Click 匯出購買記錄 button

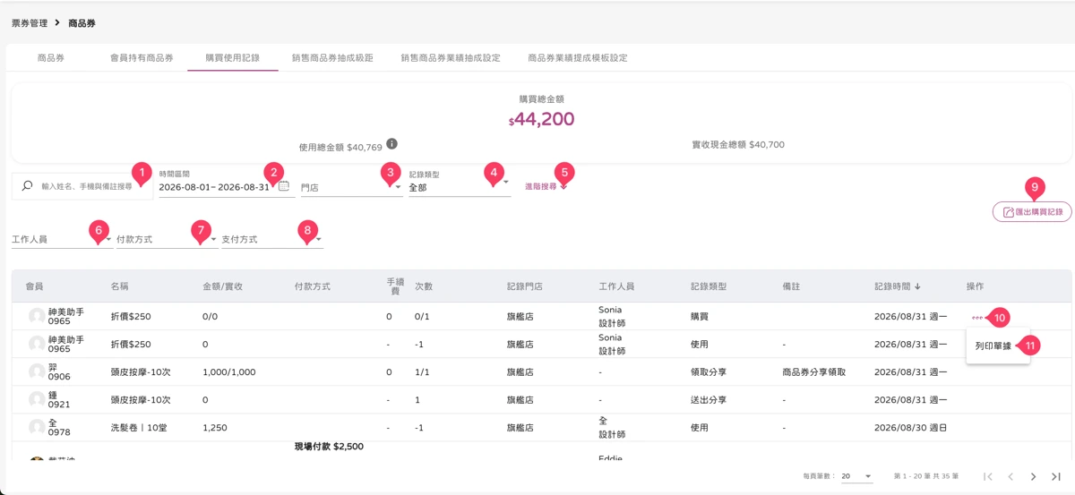(x=1032, y=212)
